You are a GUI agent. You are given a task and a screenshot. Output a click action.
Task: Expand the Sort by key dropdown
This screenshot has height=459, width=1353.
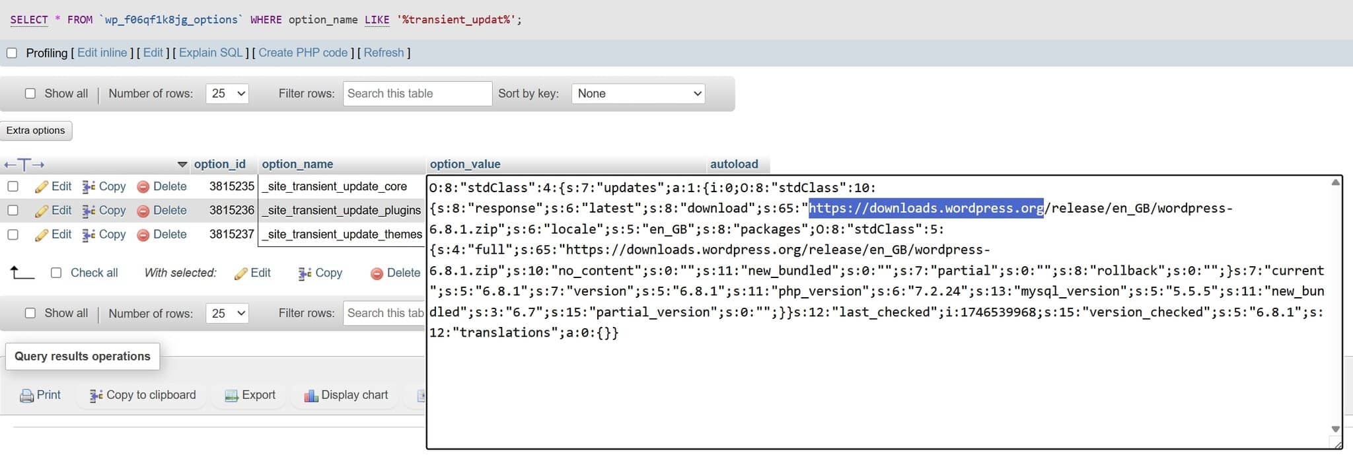coord(638,94)
